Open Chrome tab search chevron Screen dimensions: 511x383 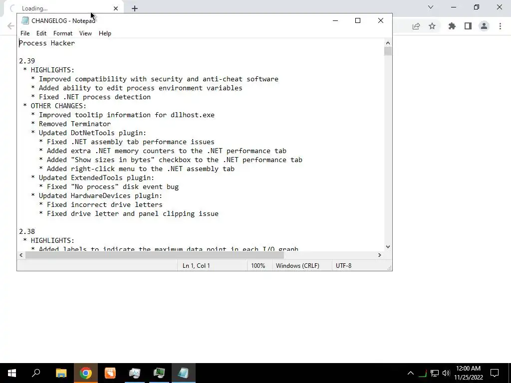(x=431, y=7)
